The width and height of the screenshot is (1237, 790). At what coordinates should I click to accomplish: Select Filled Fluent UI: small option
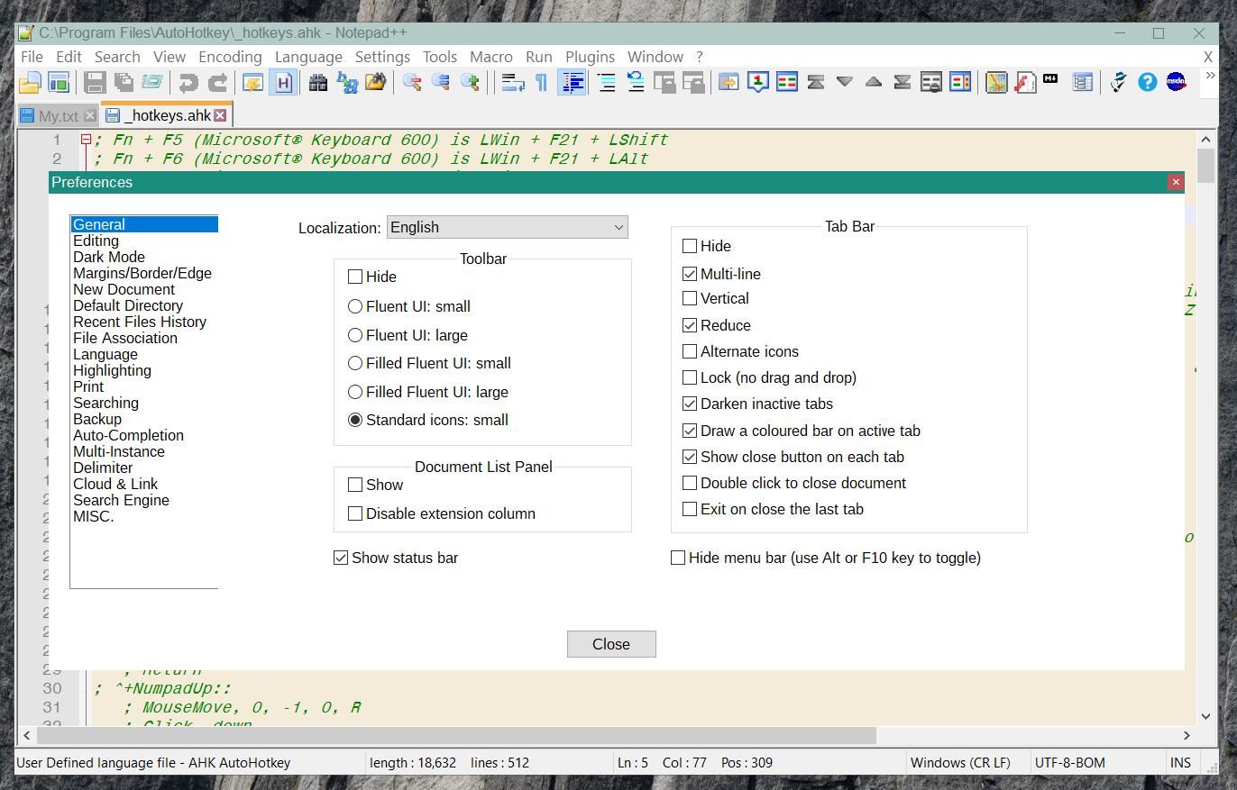click(x=355, y=363)
